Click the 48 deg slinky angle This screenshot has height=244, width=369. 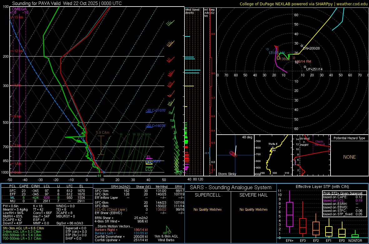pyautogui.click(x=247, y=137)
